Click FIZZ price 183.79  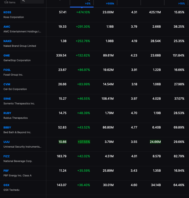tap(62, 156)
